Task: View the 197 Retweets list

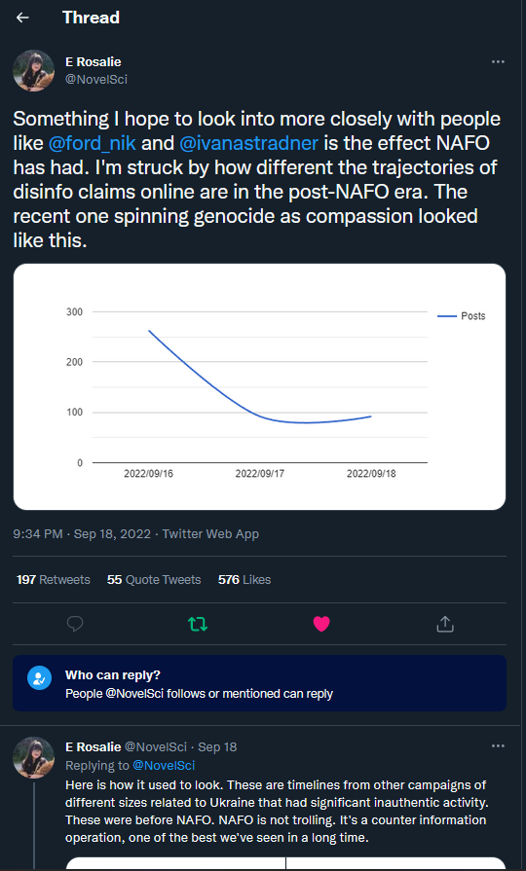Action: tap(54, 579)
